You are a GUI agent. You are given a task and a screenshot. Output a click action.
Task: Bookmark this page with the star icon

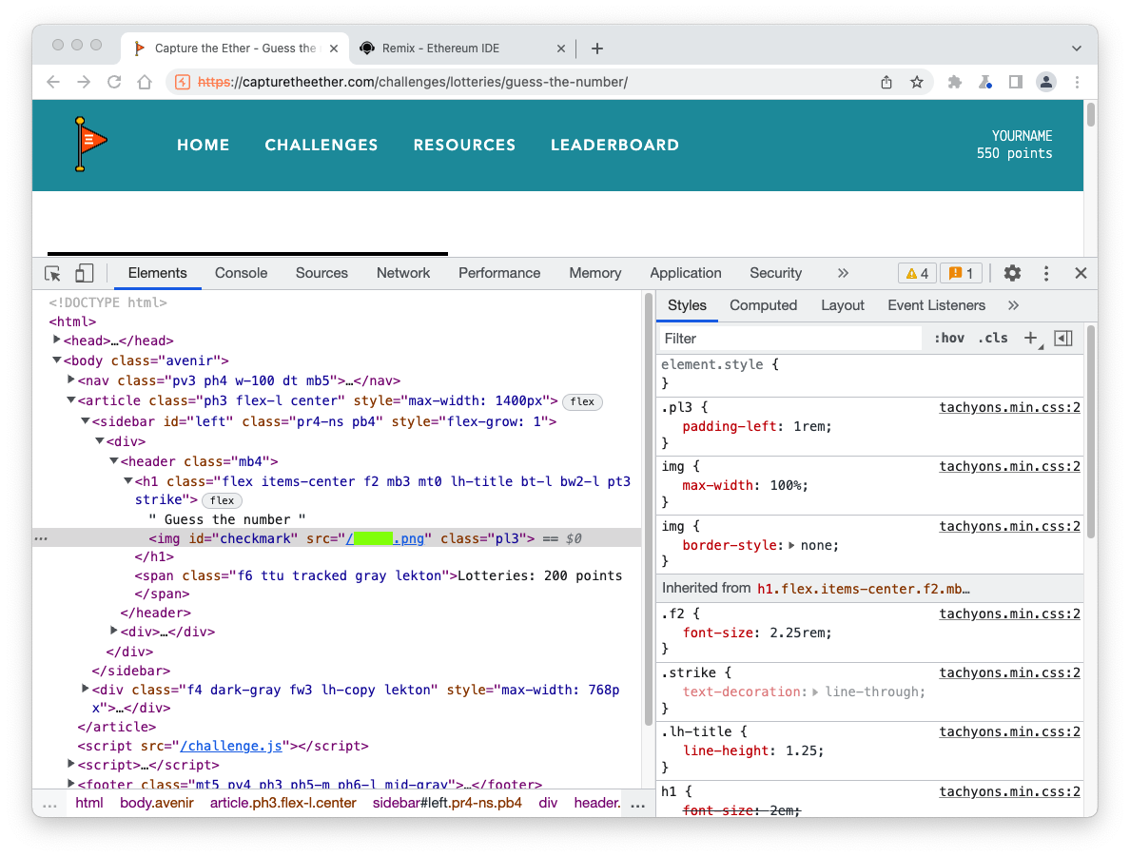click(x=917, y=82)
